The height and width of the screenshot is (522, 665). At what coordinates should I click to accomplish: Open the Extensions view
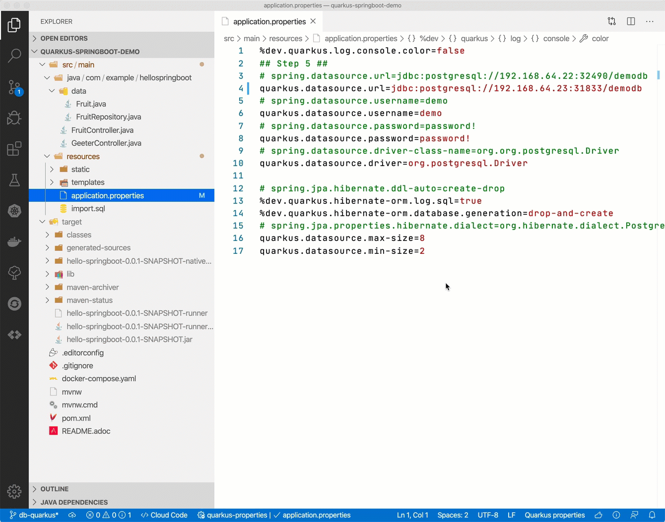tap(14, 149)
